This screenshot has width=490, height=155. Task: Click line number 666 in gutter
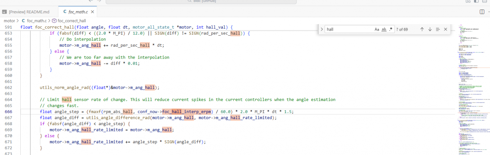coord(8,111)
